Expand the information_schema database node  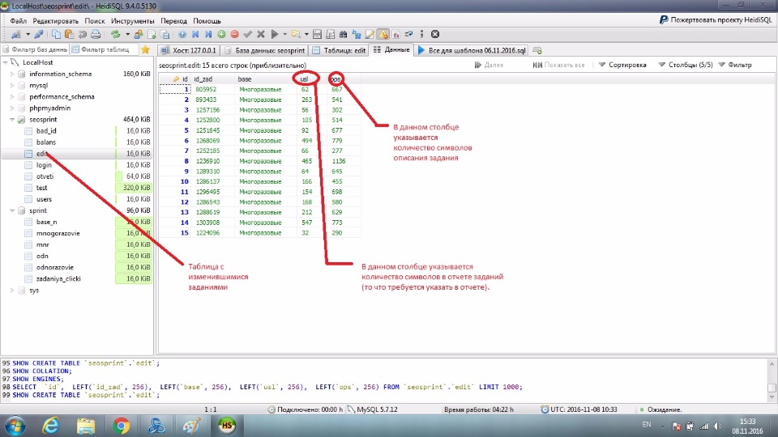12,74
